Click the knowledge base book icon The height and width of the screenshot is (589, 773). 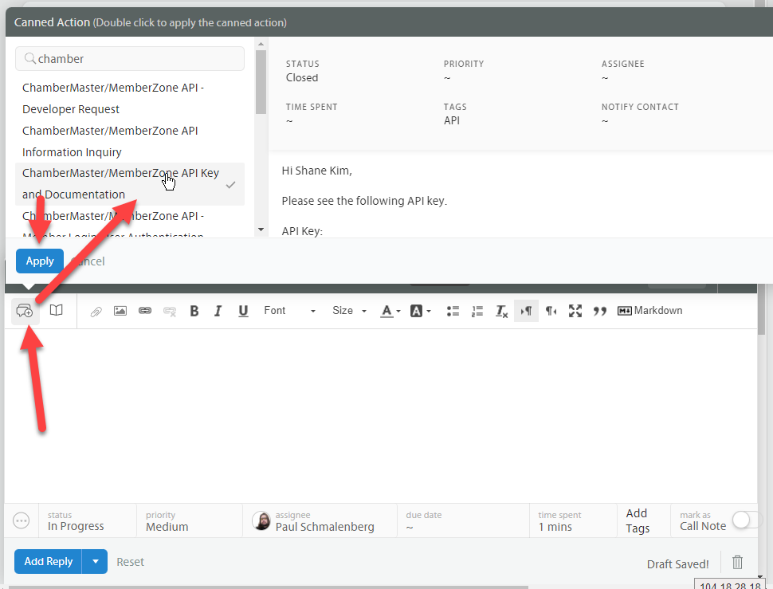pyautogui.click(x=56, y=311)
